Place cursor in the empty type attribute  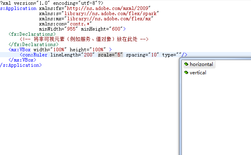[179, 55]
